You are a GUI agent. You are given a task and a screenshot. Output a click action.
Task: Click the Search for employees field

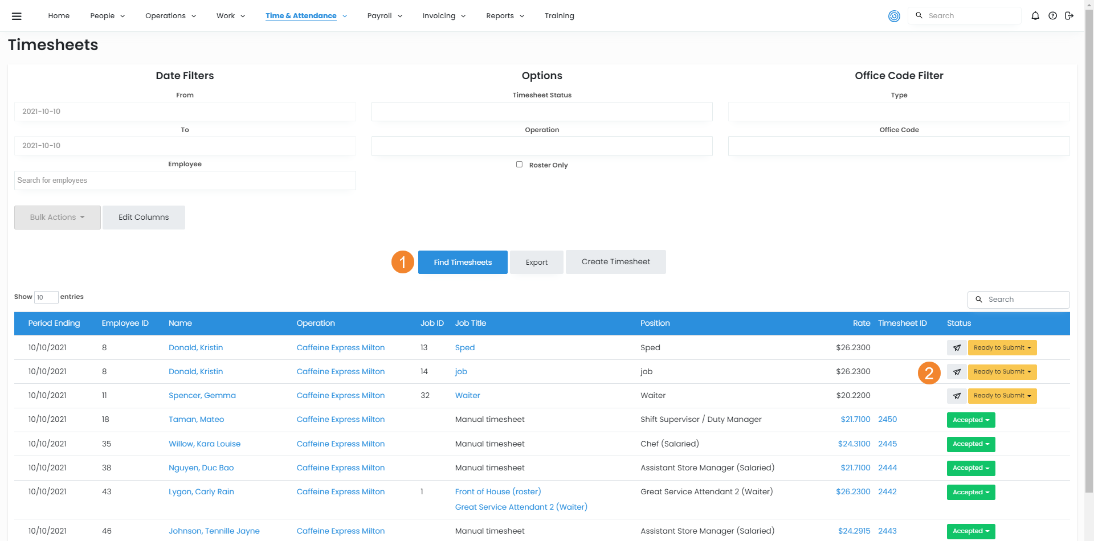[185, 181]
